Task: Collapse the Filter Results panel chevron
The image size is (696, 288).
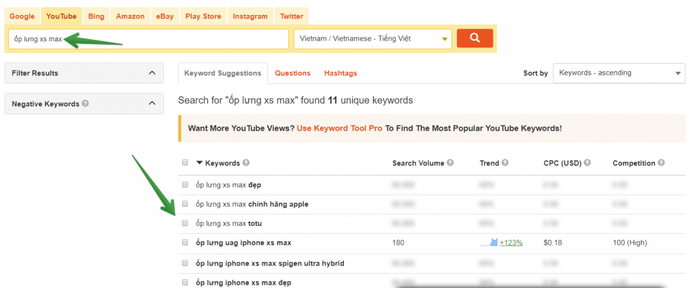Action: tap(152, 73)
